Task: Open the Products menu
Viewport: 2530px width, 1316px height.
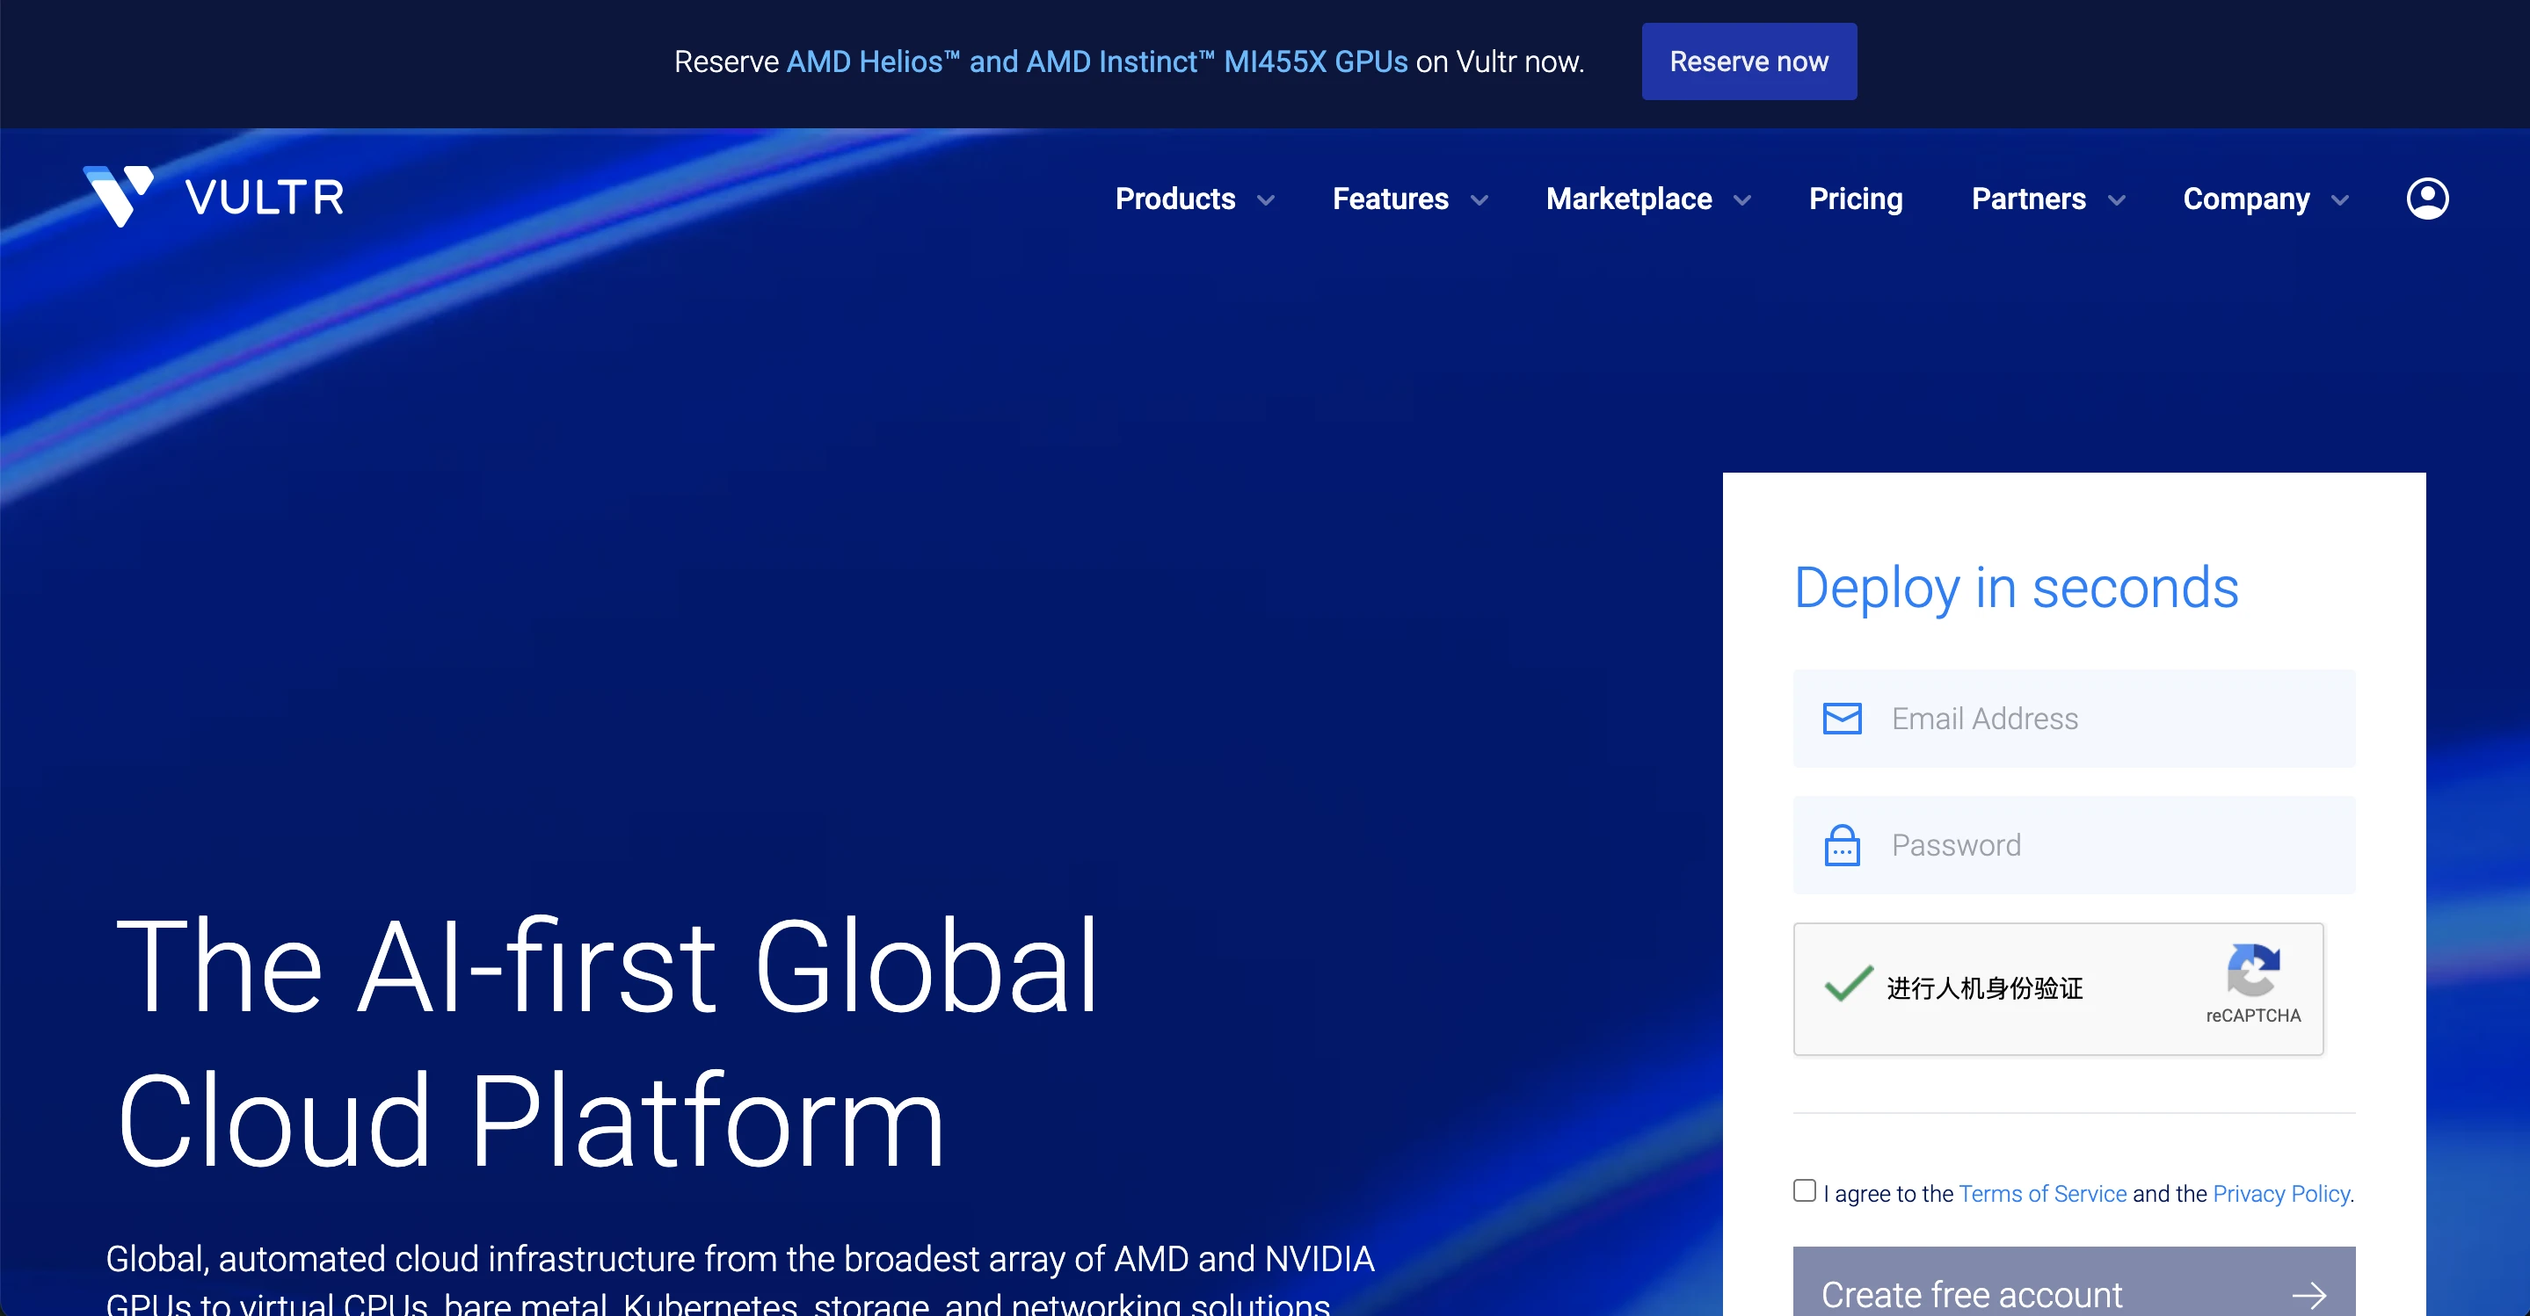Action: [x=1174, y=199]
